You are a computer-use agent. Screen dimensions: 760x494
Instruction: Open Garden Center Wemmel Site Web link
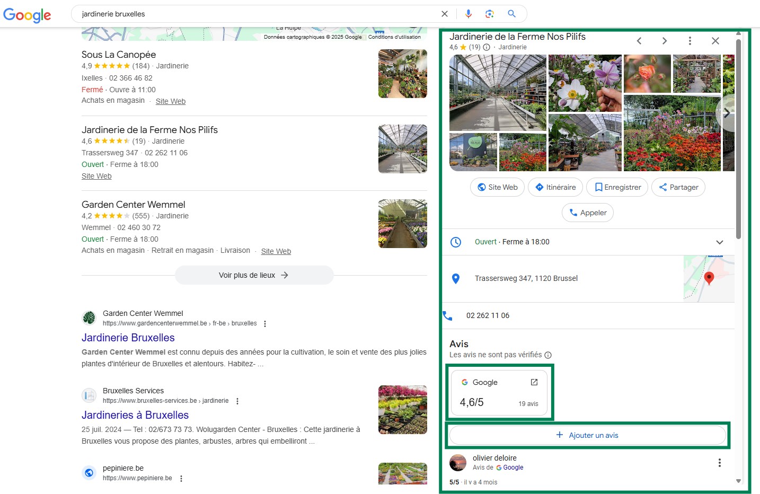pyautogui.click(x=276, y=251)
